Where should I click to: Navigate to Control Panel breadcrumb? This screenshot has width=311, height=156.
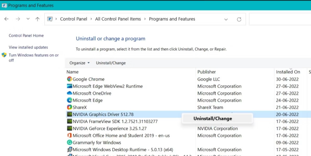tap(74, 19)
